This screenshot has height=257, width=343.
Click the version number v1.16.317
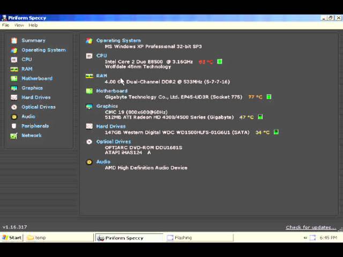pos(14,227)
